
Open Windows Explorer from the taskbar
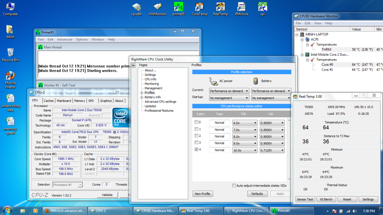point(22,211)
